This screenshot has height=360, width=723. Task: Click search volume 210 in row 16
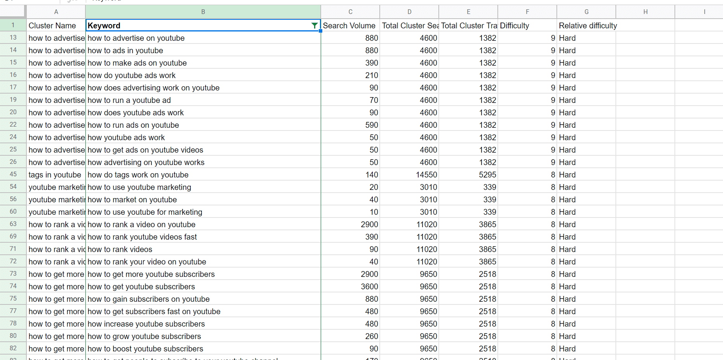click(350, 75)
